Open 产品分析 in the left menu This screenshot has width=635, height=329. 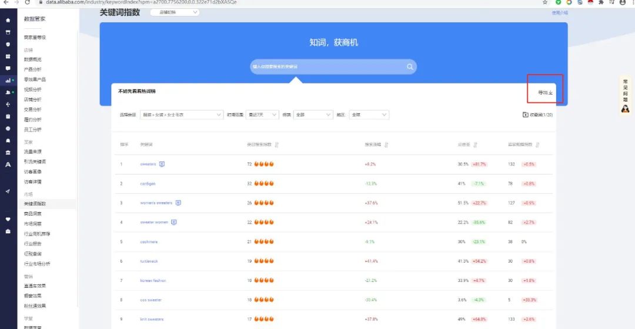click(33, 69)
